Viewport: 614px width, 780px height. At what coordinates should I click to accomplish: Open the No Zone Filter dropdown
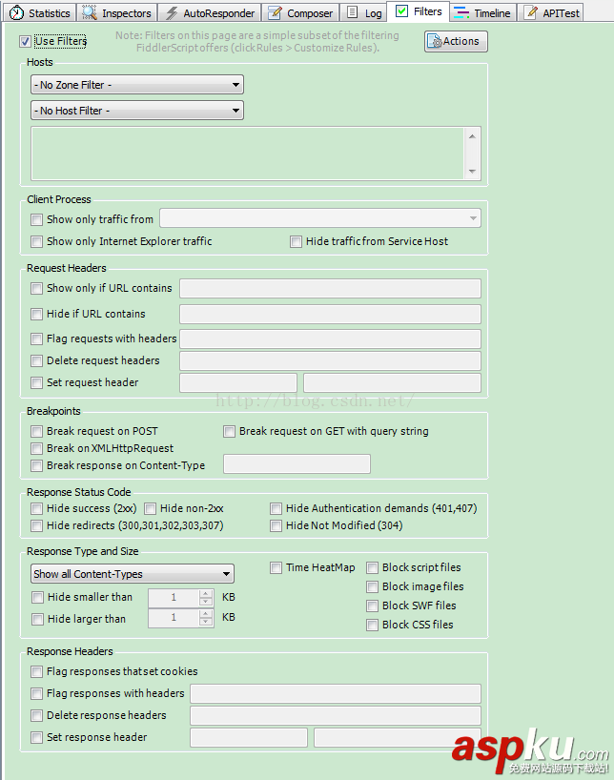(x=137, y=85)
